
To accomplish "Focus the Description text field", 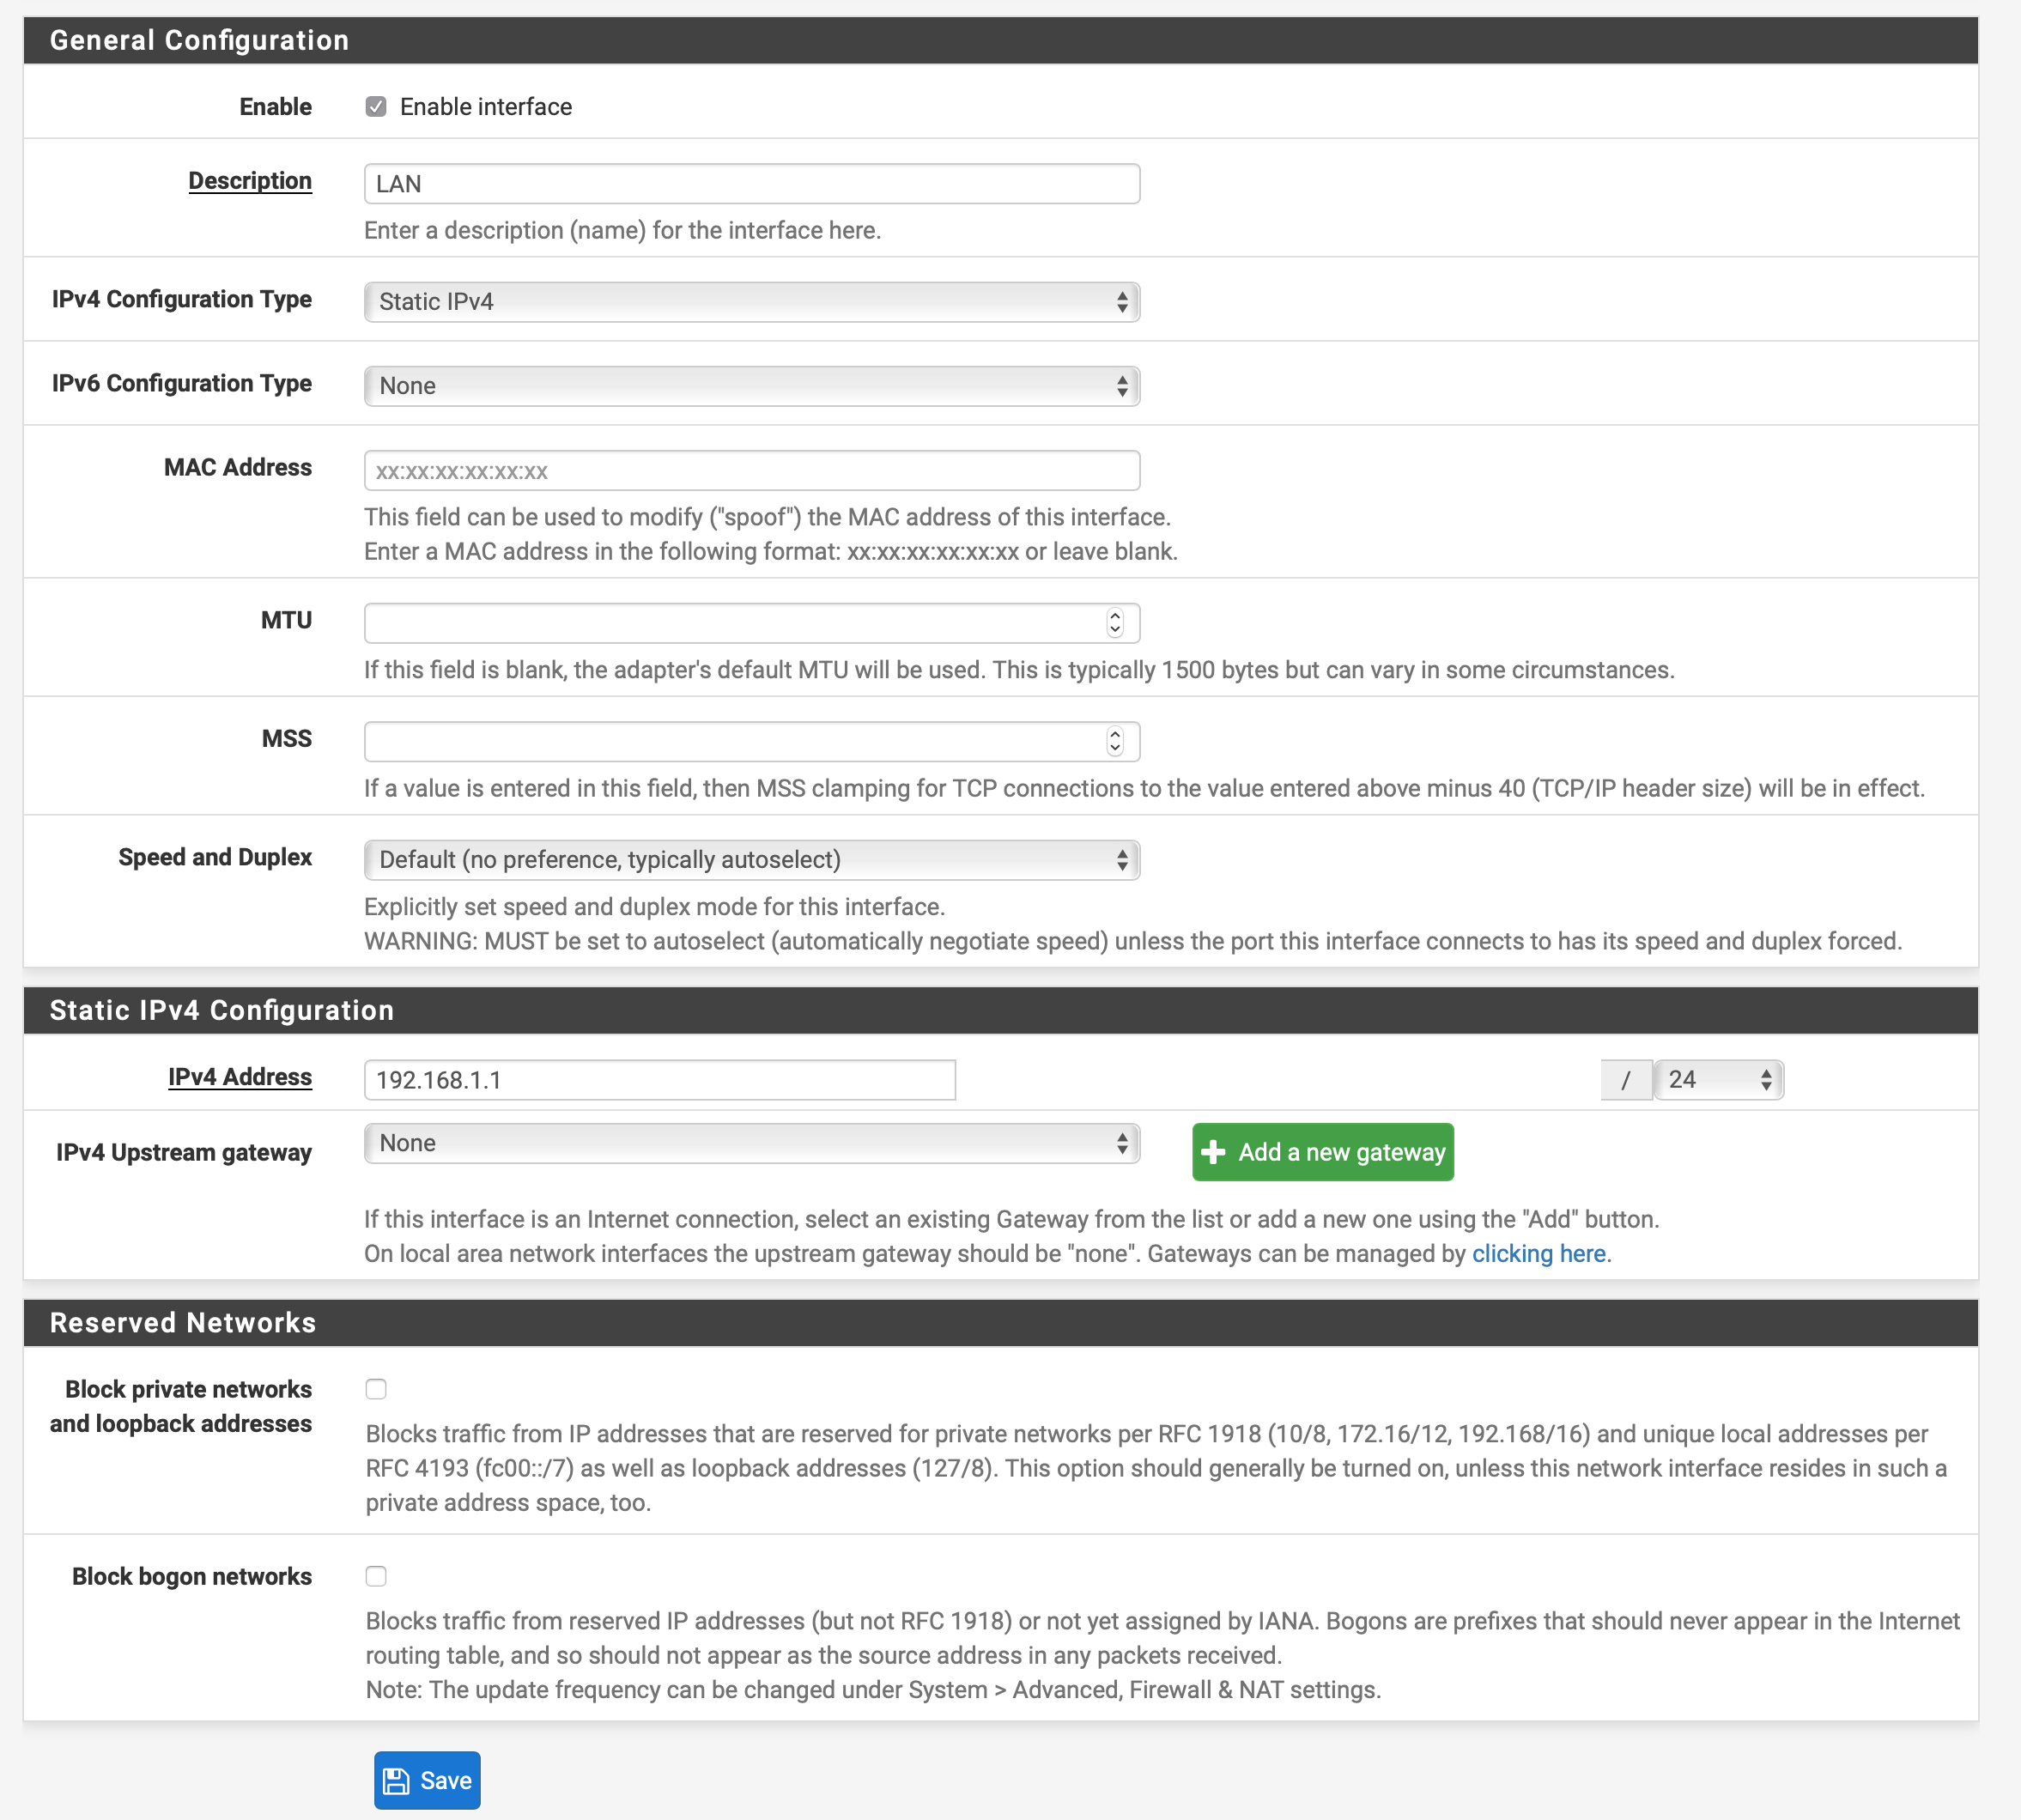I will click(751, 184).
